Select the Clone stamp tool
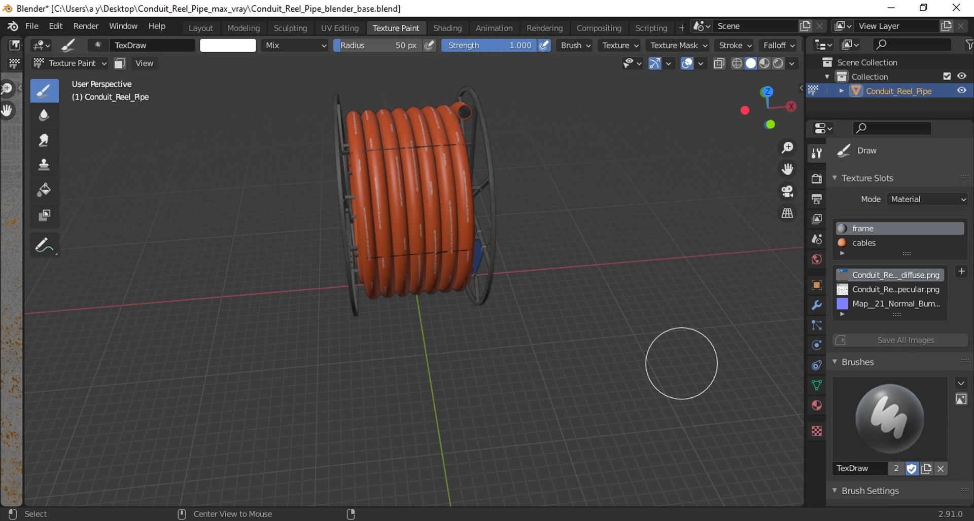This screenshot has height=521, width=974. tap(44, 165)
